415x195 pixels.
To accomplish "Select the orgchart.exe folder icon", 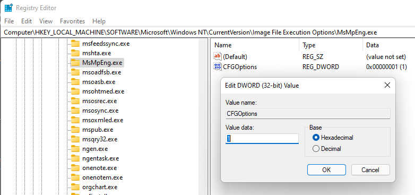I will pos(75,187).
